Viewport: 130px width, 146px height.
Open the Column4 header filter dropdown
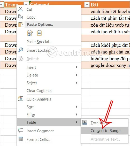(x=87, y=5)
